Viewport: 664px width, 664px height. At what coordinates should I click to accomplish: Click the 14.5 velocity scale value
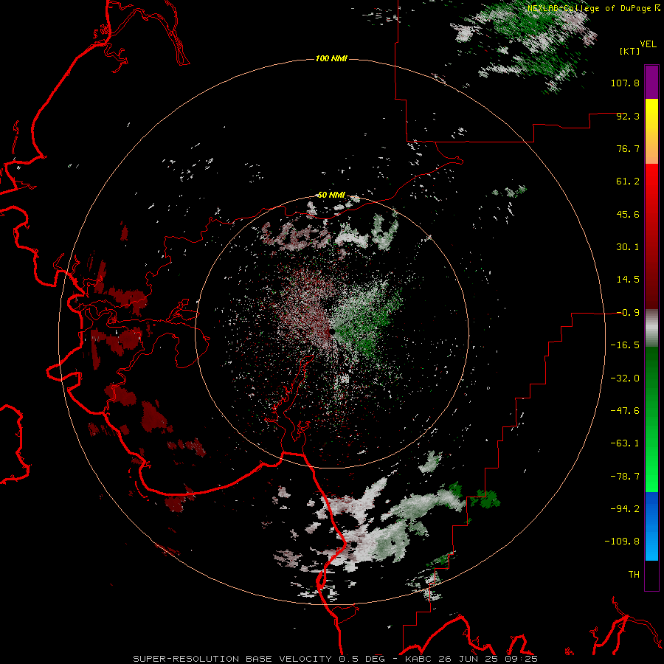[628, 280]
